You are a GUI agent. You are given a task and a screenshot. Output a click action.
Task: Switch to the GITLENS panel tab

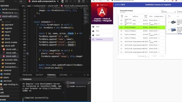(63, 75)
